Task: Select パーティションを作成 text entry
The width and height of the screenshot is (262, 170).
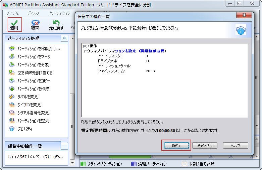Action: tap(33, 89)
